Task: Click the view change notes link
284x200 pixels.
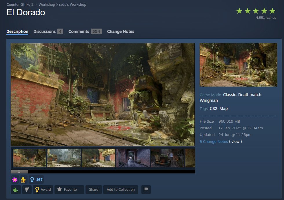Action: pyautogui.click(x=235, y=142)
